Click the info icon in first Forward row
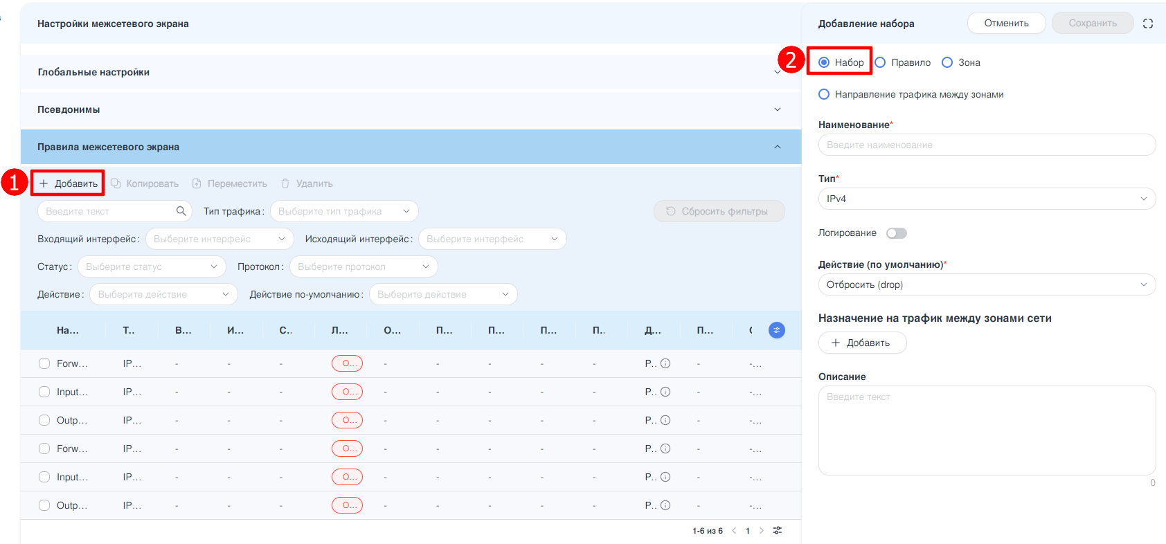1166x544 pixels. click(665, 363)
